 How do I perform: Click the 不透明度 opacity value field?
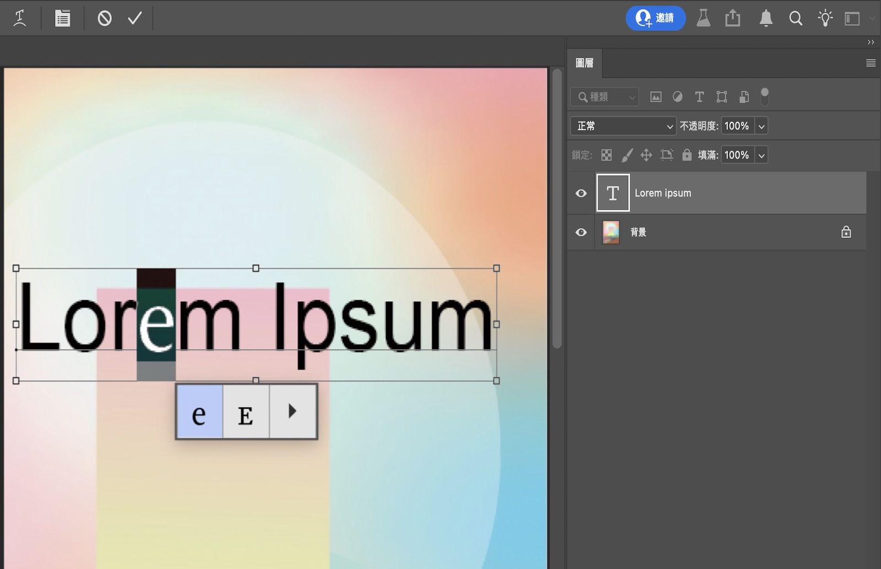[738, 126]
